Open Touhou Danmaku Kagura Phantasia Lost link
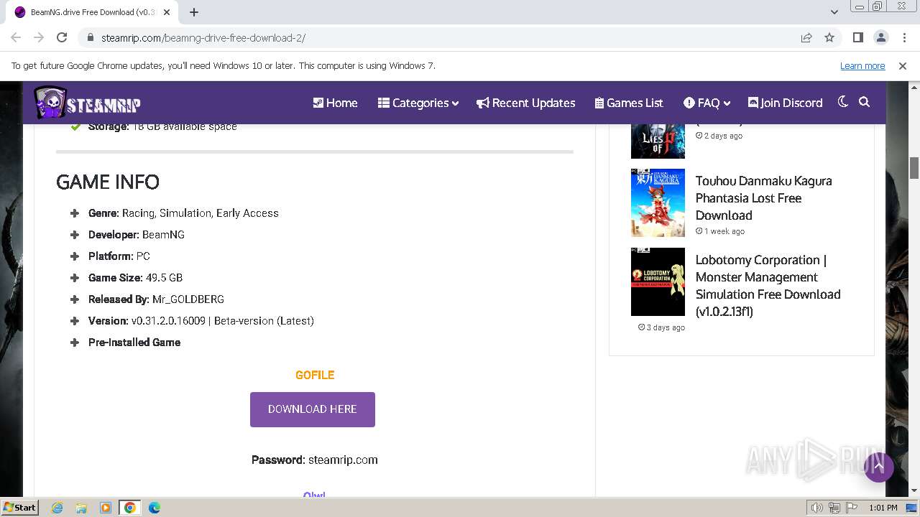 coord(764,198)
